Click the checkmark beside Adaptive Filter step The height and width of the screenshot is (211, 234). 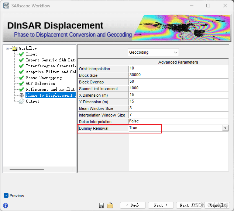pyautogui.click(x=21, y=72)
